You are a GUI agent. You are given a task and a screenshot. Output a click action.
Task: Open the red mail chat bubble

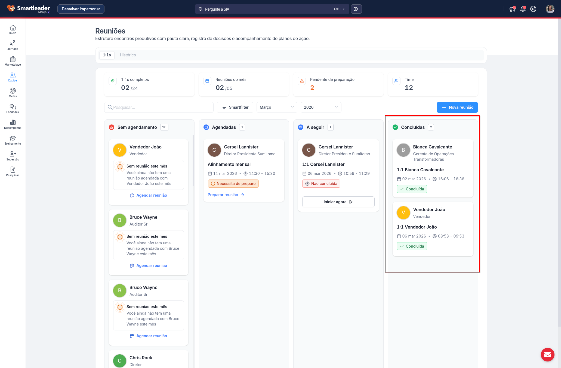[547, 354]
